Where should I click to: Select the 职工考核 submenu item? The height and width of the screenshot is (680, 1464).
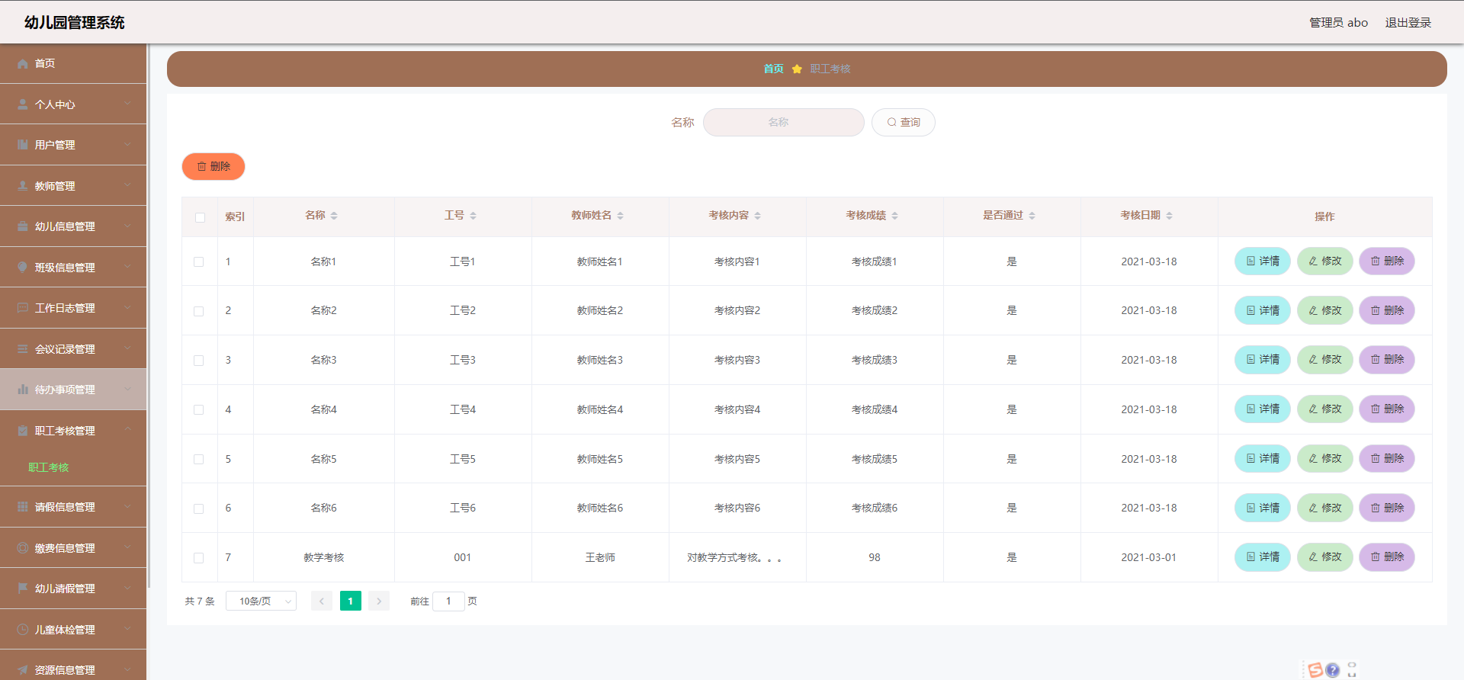click(49, 467)
